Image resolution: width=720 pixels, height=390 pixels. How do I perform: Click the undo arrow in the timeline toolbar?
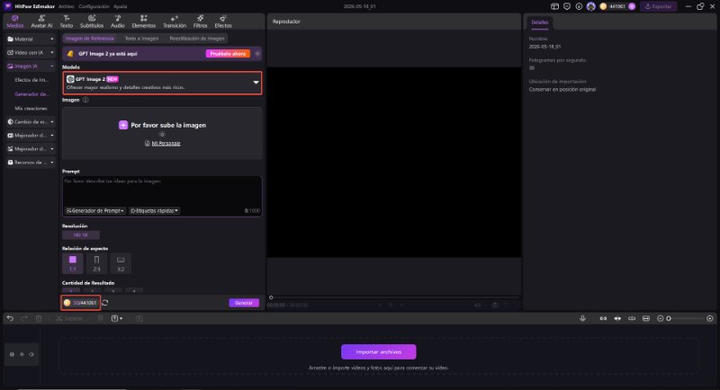coord(10,318)
